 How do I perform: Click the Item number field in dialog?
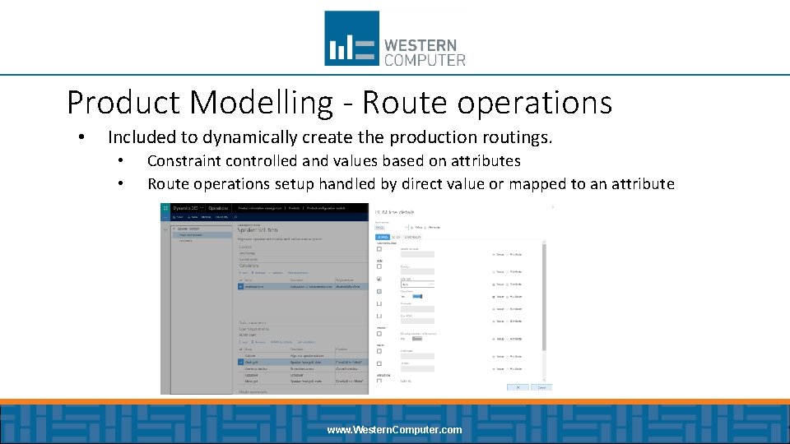click(391, 228)
